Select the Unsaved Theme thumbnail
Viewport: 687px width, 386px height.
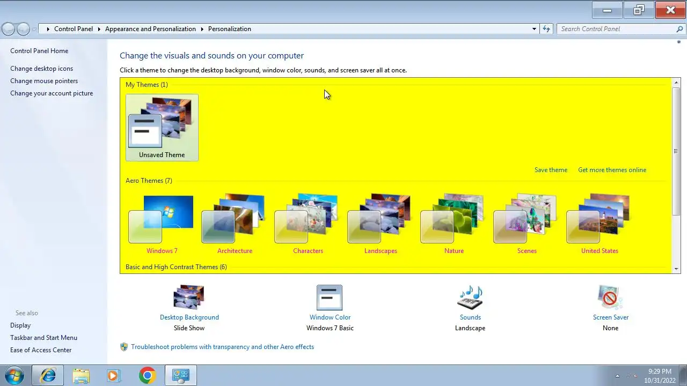162,128
